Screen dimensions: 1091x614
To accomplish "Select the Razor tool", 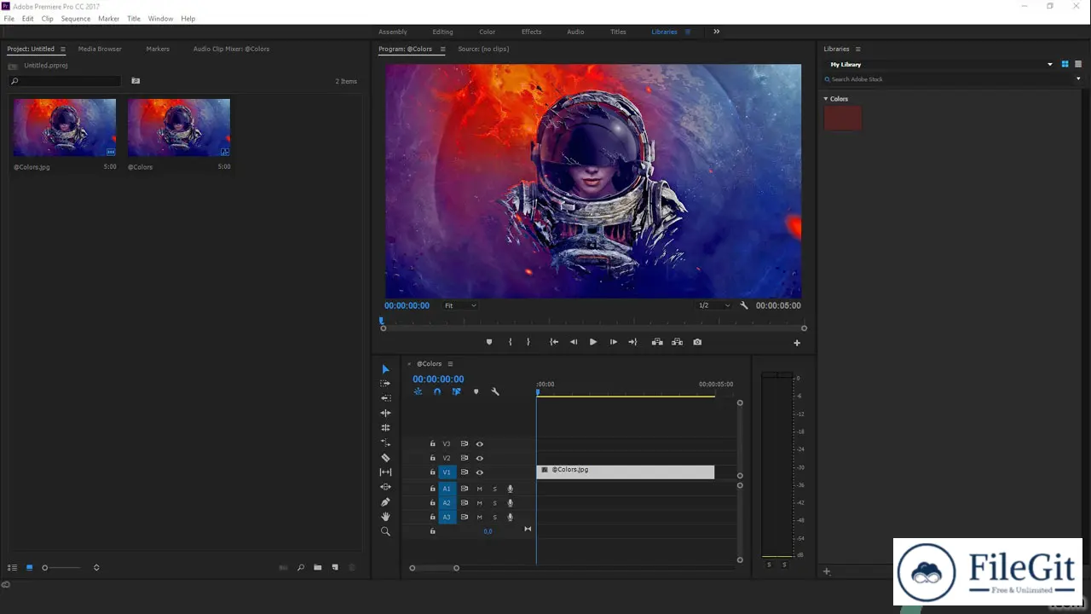I will [385, 458].
